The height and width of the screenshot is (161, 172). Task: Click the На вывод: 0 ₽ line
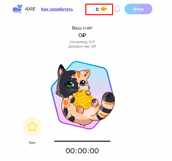(82, 42)
